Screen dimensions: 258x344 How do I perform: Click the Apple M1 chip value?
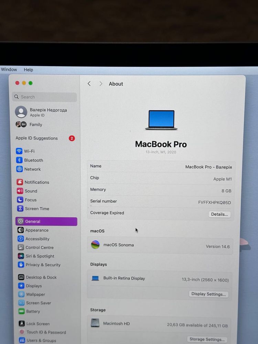pyautogui.click(x=223, y=179)
